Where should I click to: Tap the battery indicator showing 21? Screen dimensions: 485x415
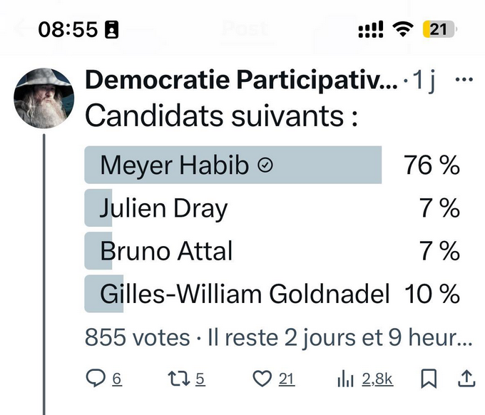pyautogui.click(x=439, y=29)
